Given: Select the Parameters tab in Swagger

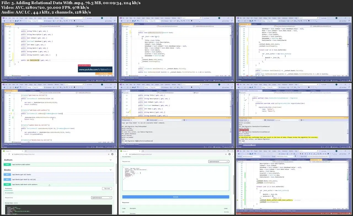Looking at the screenshot, I should click(9, 189).
